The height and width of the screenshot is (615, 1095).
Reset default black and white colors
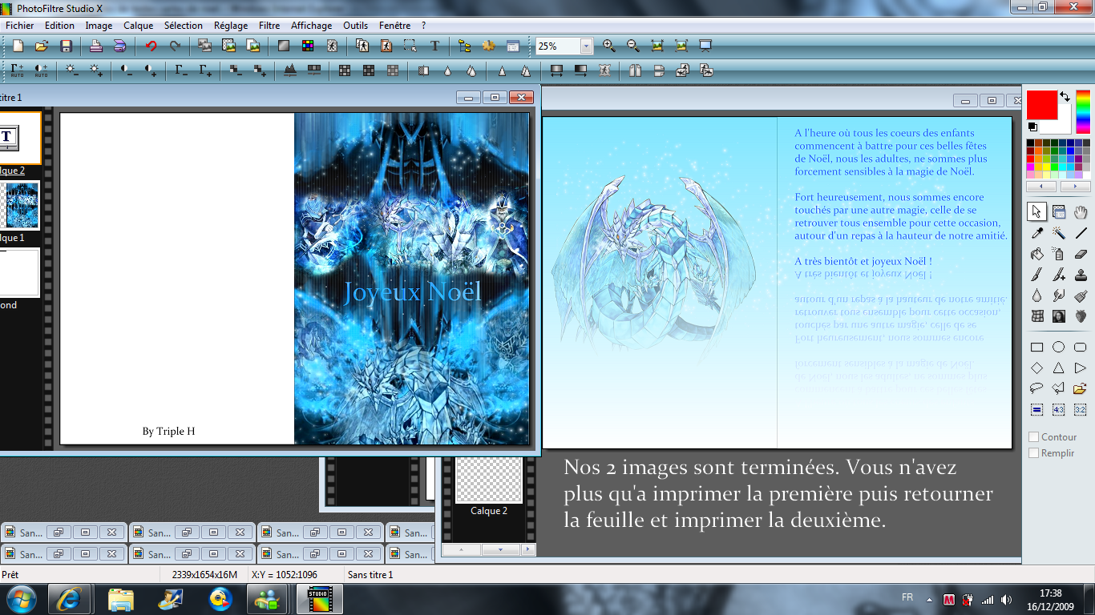coord(1032,127)
